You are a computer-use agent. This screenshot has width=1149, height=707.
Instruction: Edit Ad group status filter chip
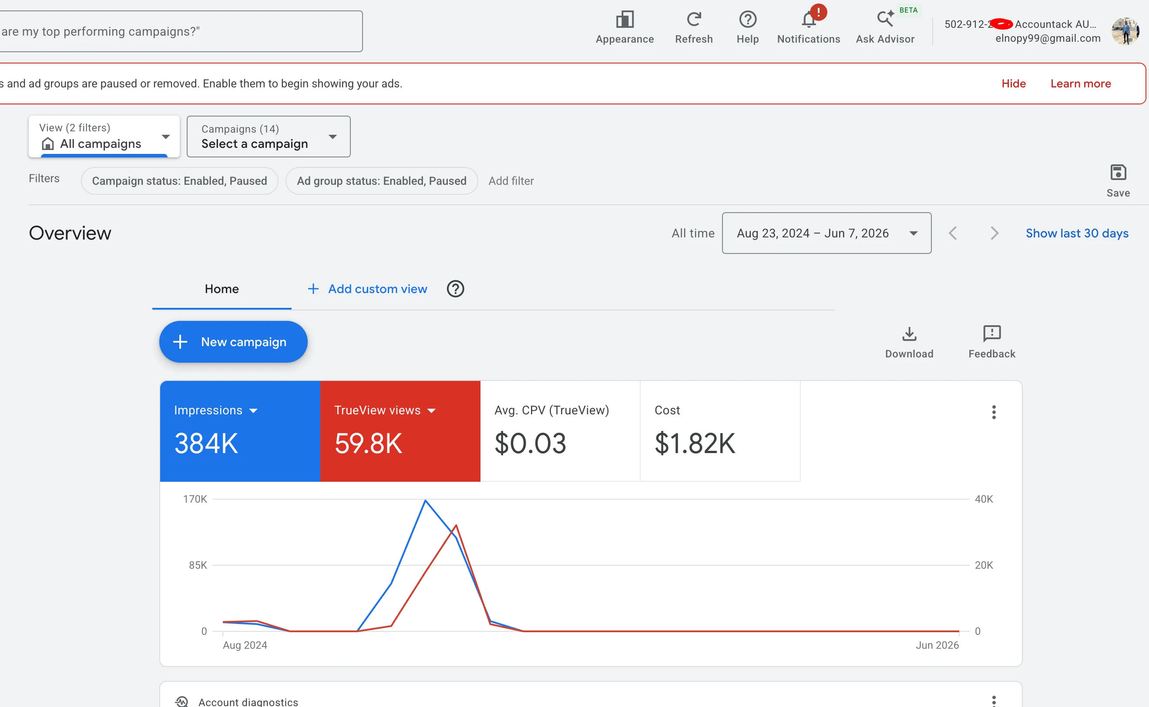(x=381, y=181)
